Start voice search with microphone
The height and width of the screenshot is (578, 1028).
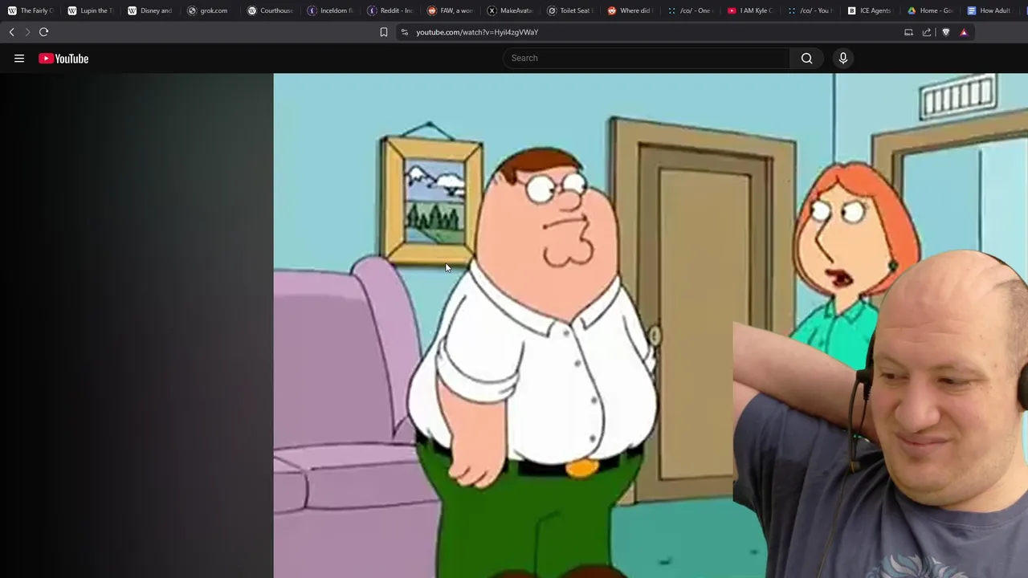843,58
